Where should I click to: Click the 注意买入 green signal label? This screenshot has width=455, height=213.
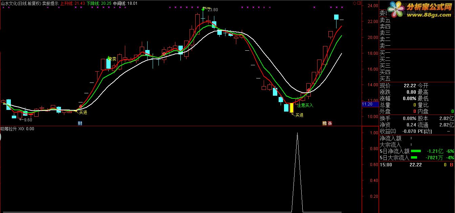[305, 105]
